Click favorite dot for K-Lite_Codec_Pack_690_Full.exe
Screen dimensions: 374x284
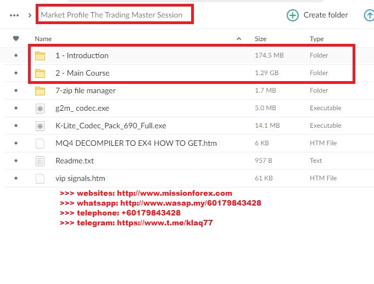[x=16, y=126]
